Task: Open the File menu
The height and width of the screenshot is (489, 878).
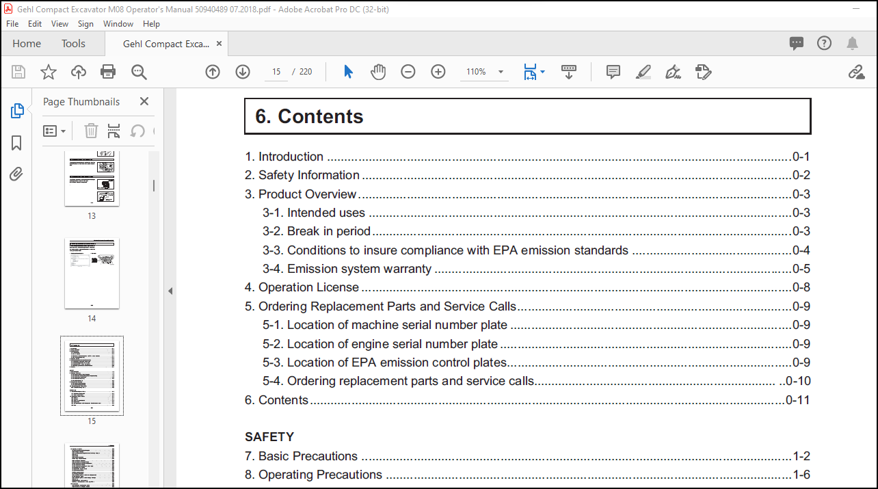Action: pyautogui.click(x=12, y=23)
